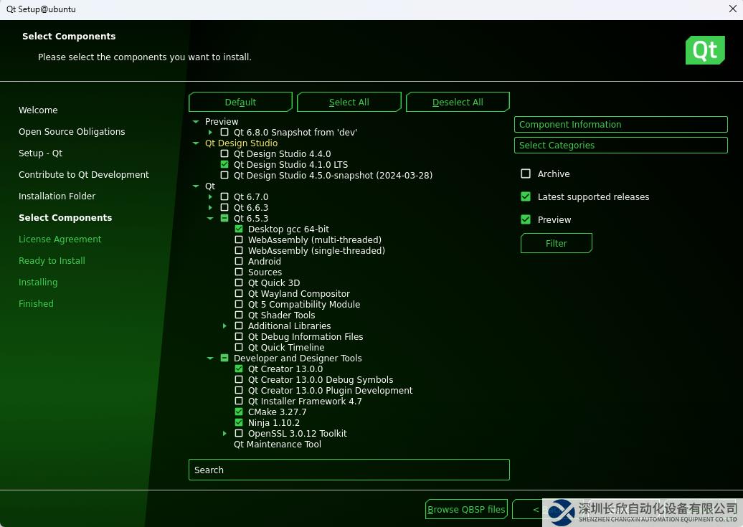
Task: Collapse the Qt Design Studio group
Action: (196, 143)
